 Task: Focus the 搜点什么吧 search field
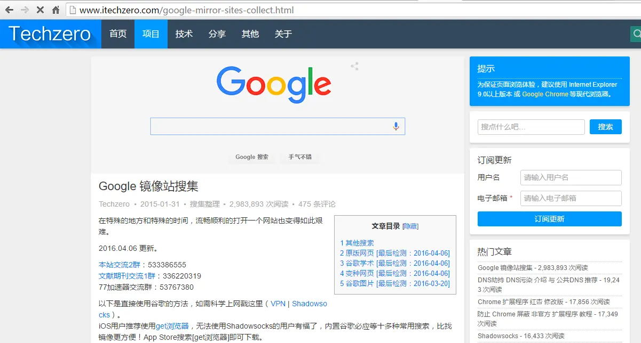tap(531, 127)
